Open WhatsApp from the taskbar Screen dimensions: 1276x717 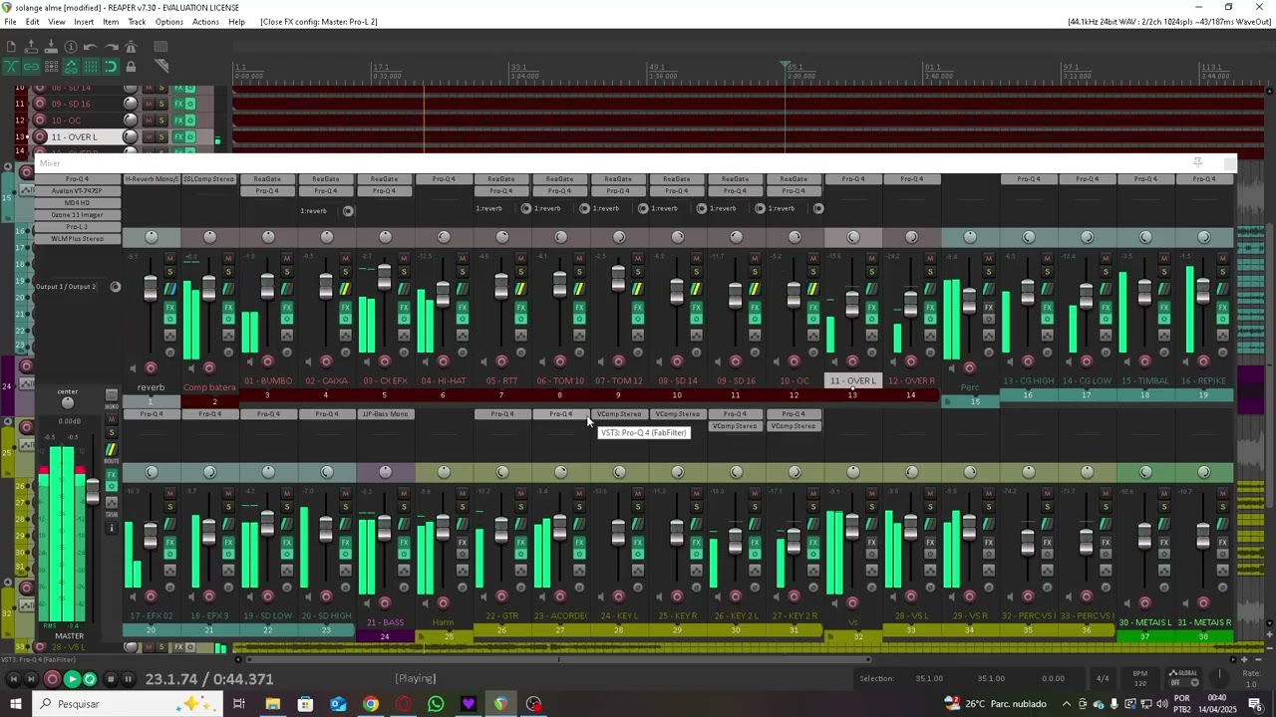[x=436, y=704]
